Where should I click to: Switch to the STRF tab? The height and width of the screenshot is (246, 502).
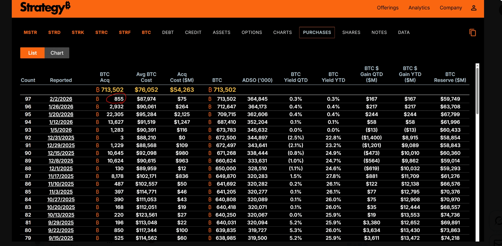(125, 33)
